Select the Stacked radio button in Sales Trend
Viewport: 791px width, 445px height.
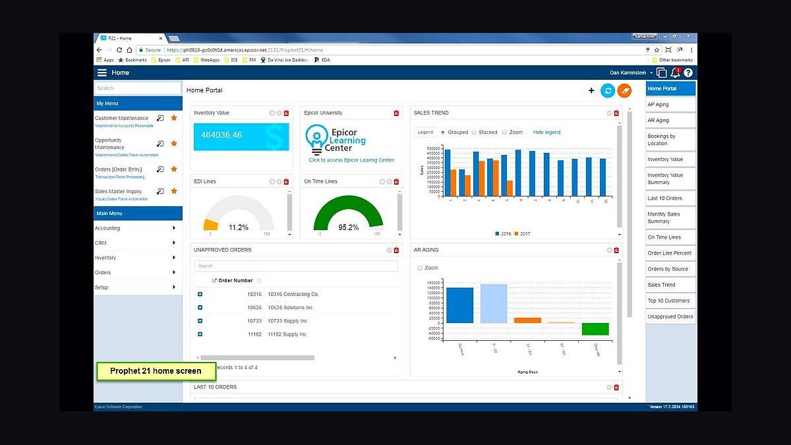pyautogui.click(x=474, y=132)
